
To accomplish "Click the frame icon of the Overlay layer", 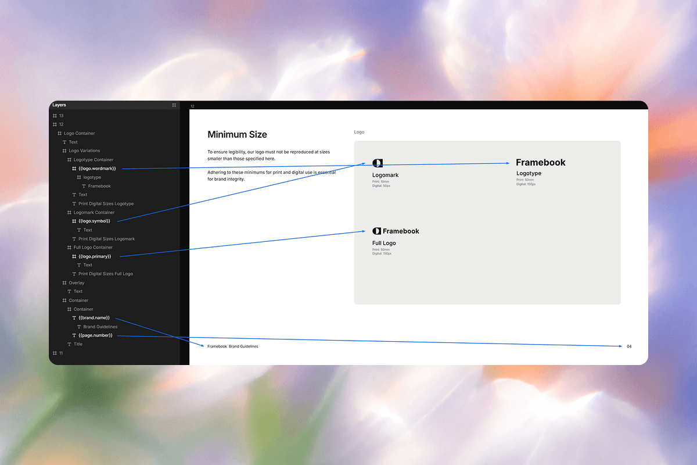I will (64, 282).
